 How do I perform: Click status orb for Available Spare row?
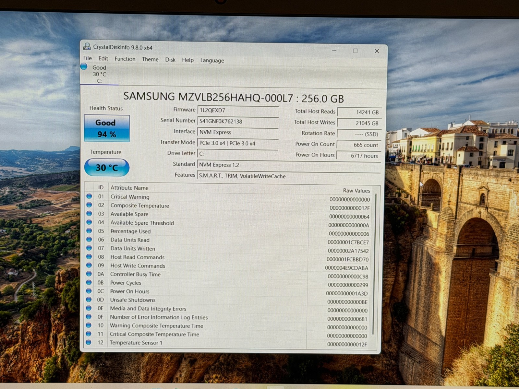(x=89, y=214)
